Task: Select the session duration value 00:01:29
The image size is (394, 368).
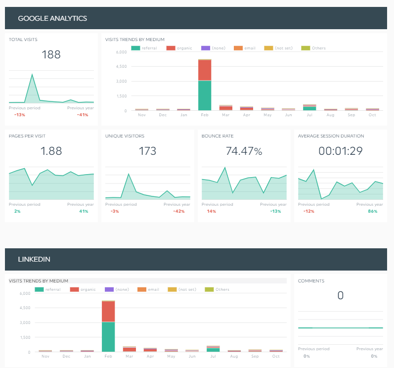Action: pyautogui.click(x=341, y=151)
